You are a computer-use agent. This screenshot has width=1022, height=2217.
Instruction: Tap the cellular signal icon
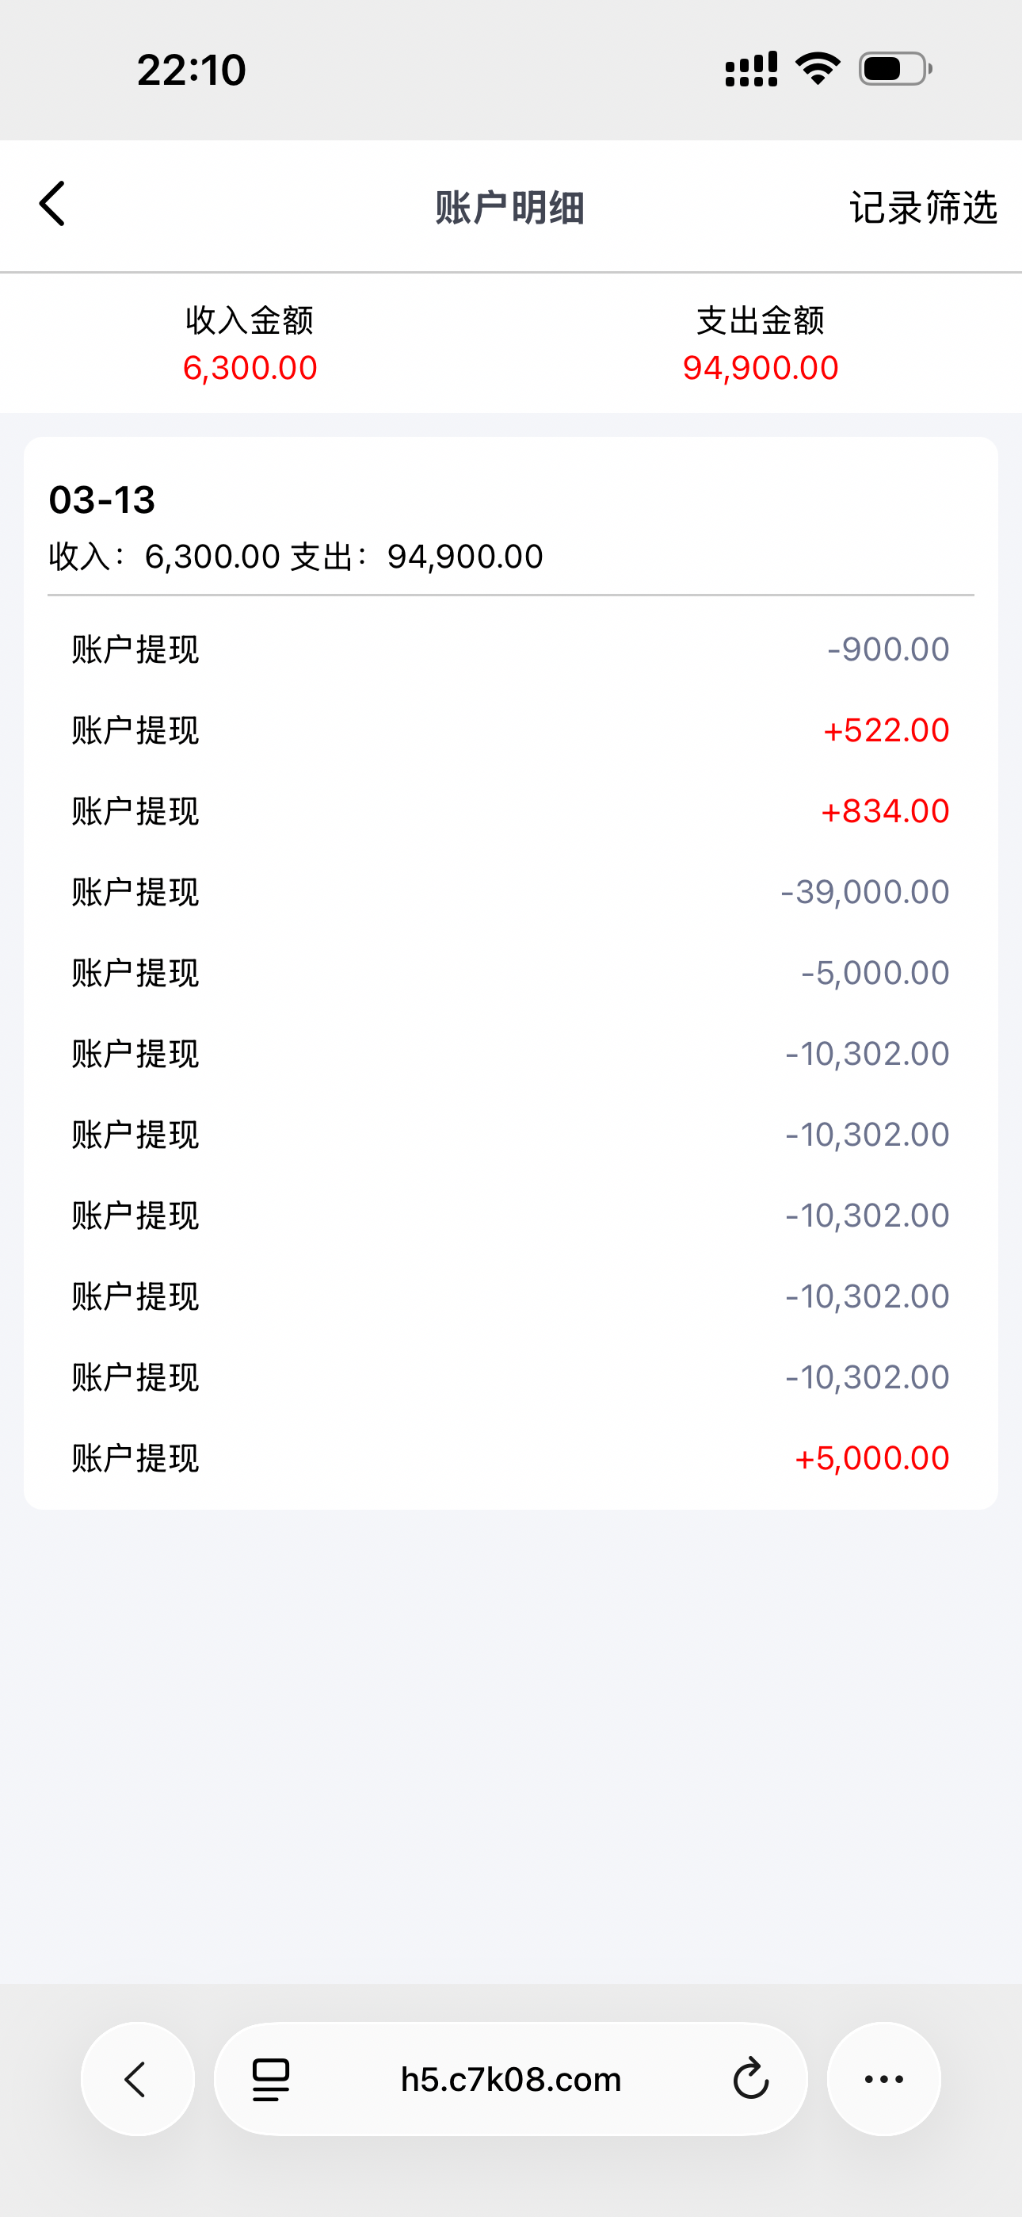tap(751, 69)
